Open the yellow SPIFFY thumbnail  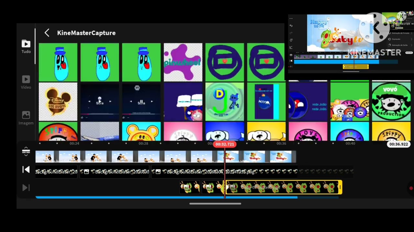pyautogui.click(x=391, y=131)
